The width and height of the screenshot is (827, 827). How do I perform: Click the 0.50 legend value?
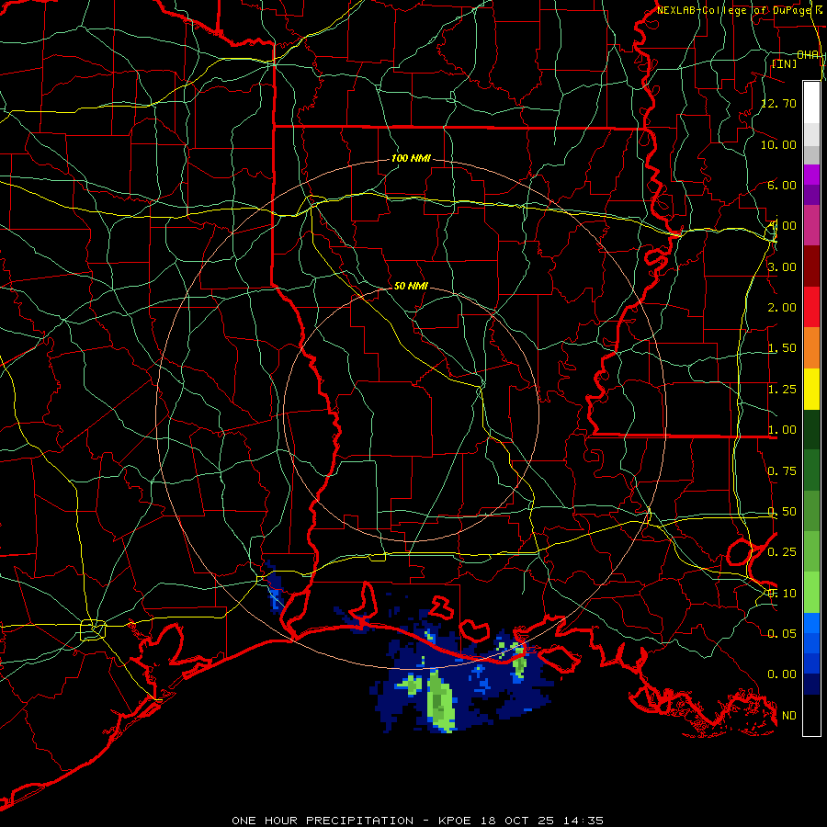pyautogui.click(x=782, y=512)
